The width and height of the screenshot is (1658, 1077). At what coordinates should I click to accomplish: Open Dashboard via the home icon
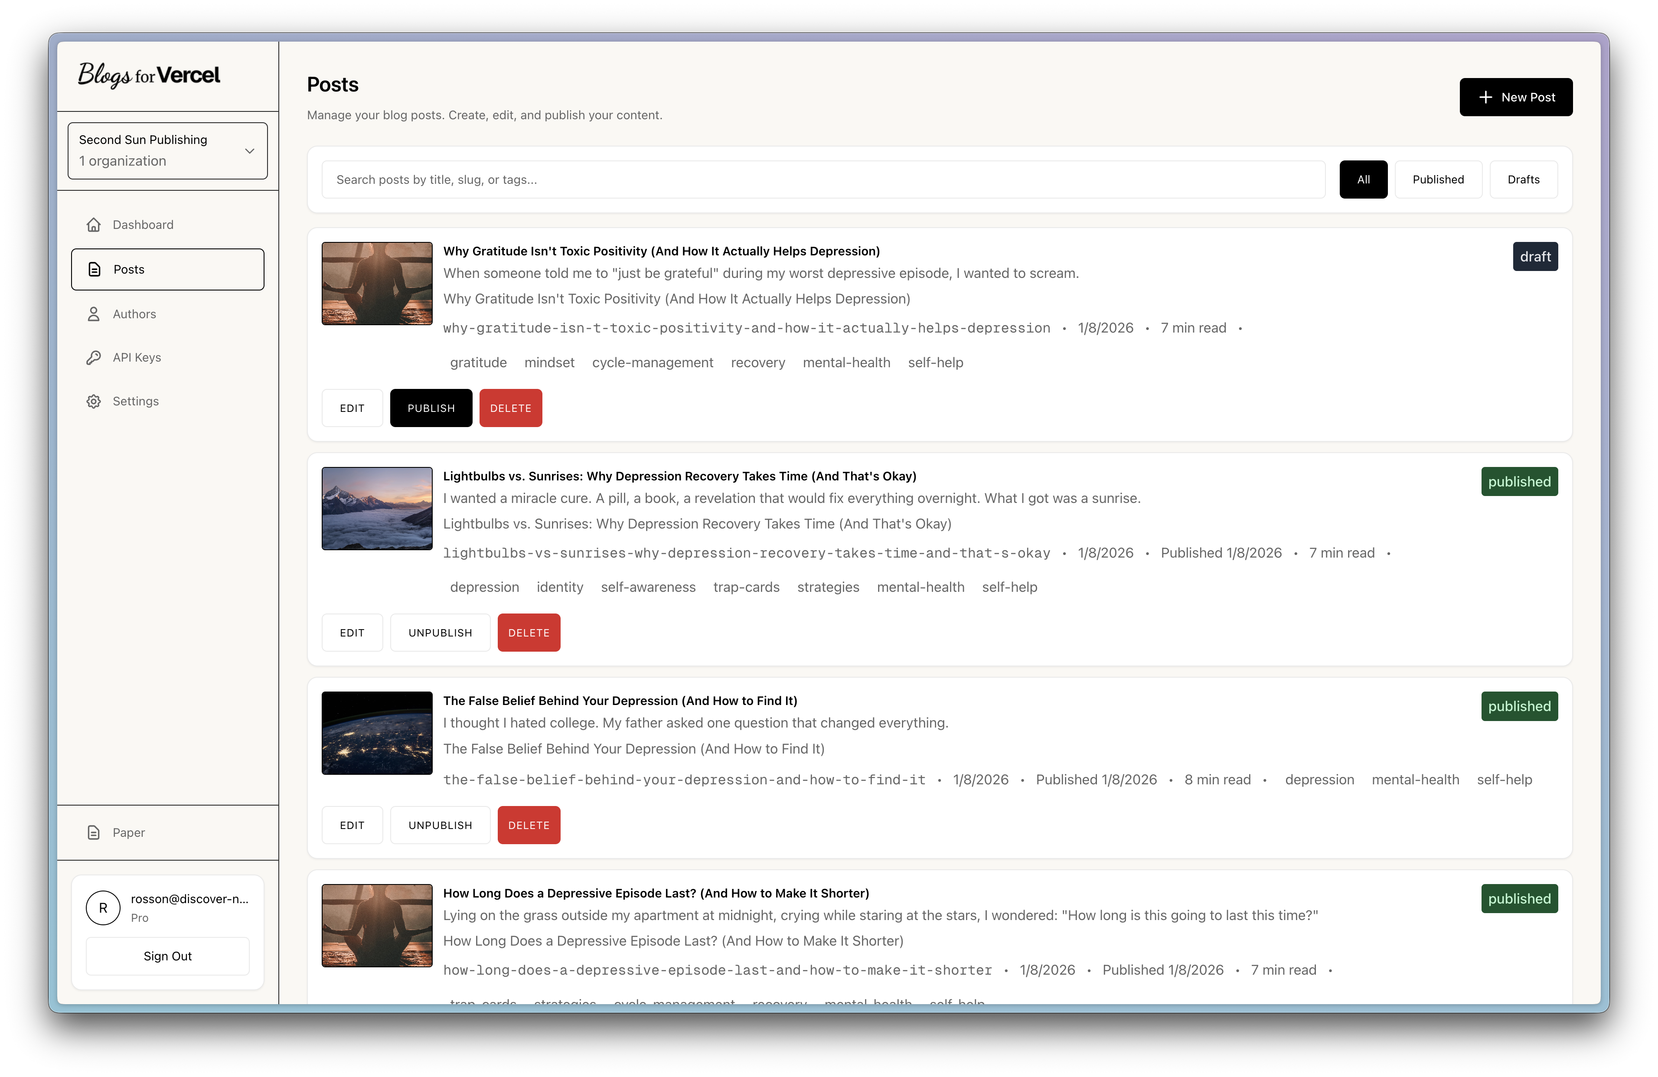(95, 224)
